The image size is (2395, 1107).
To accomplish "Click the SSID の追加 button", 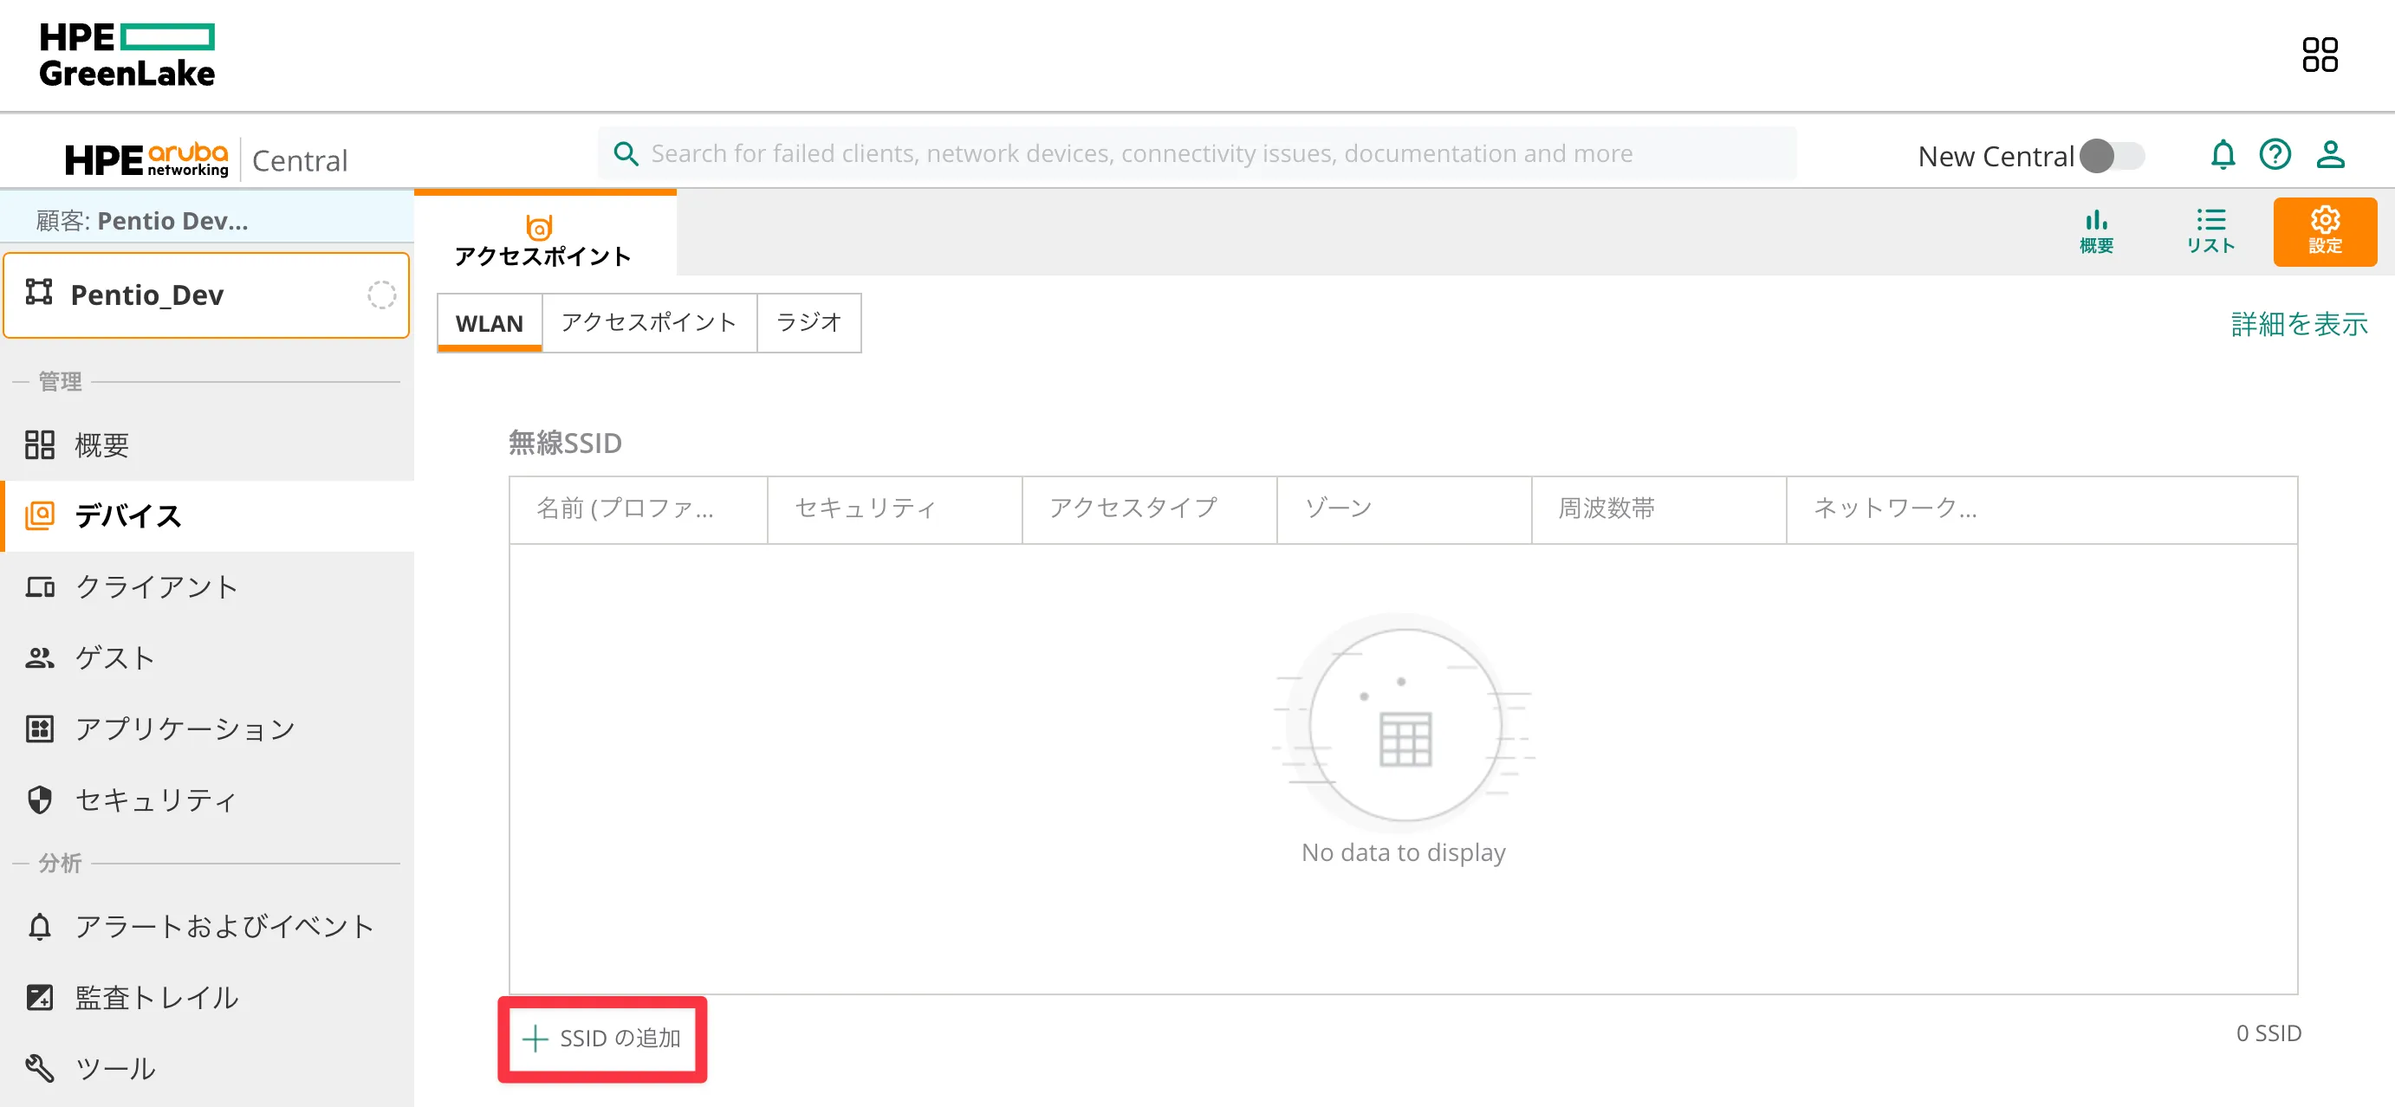I will [x=602, y=1039].
